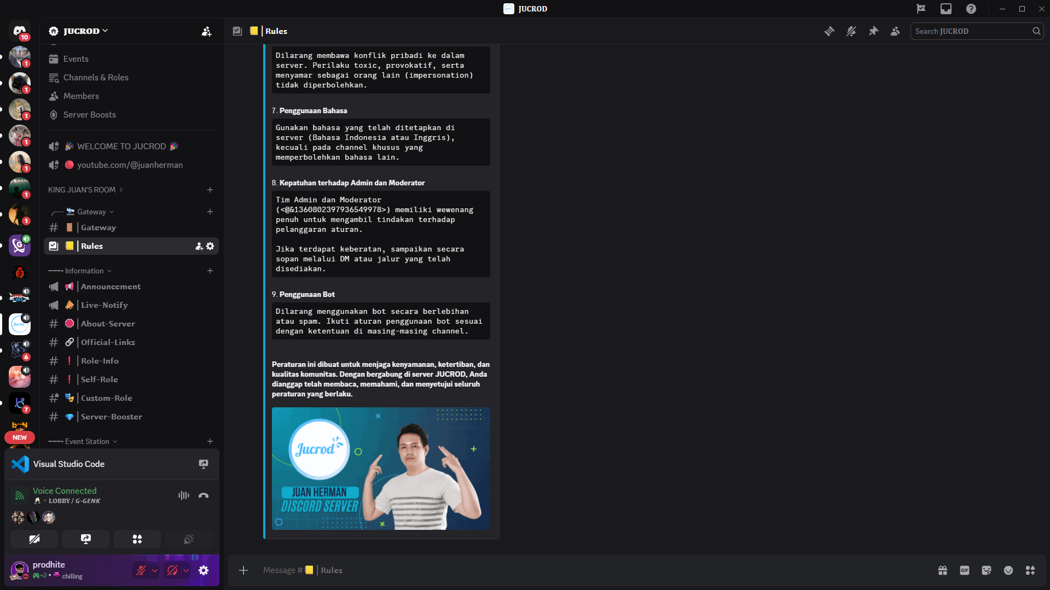This screenshot has height=590, width=1050.
Task: Open Channels & Roles
Action: [x=131, y=78]
